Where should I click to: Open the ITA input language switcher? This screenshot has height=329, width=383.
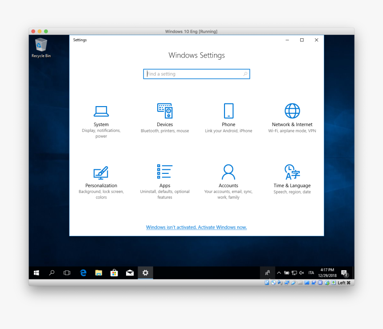click(311, 273)
